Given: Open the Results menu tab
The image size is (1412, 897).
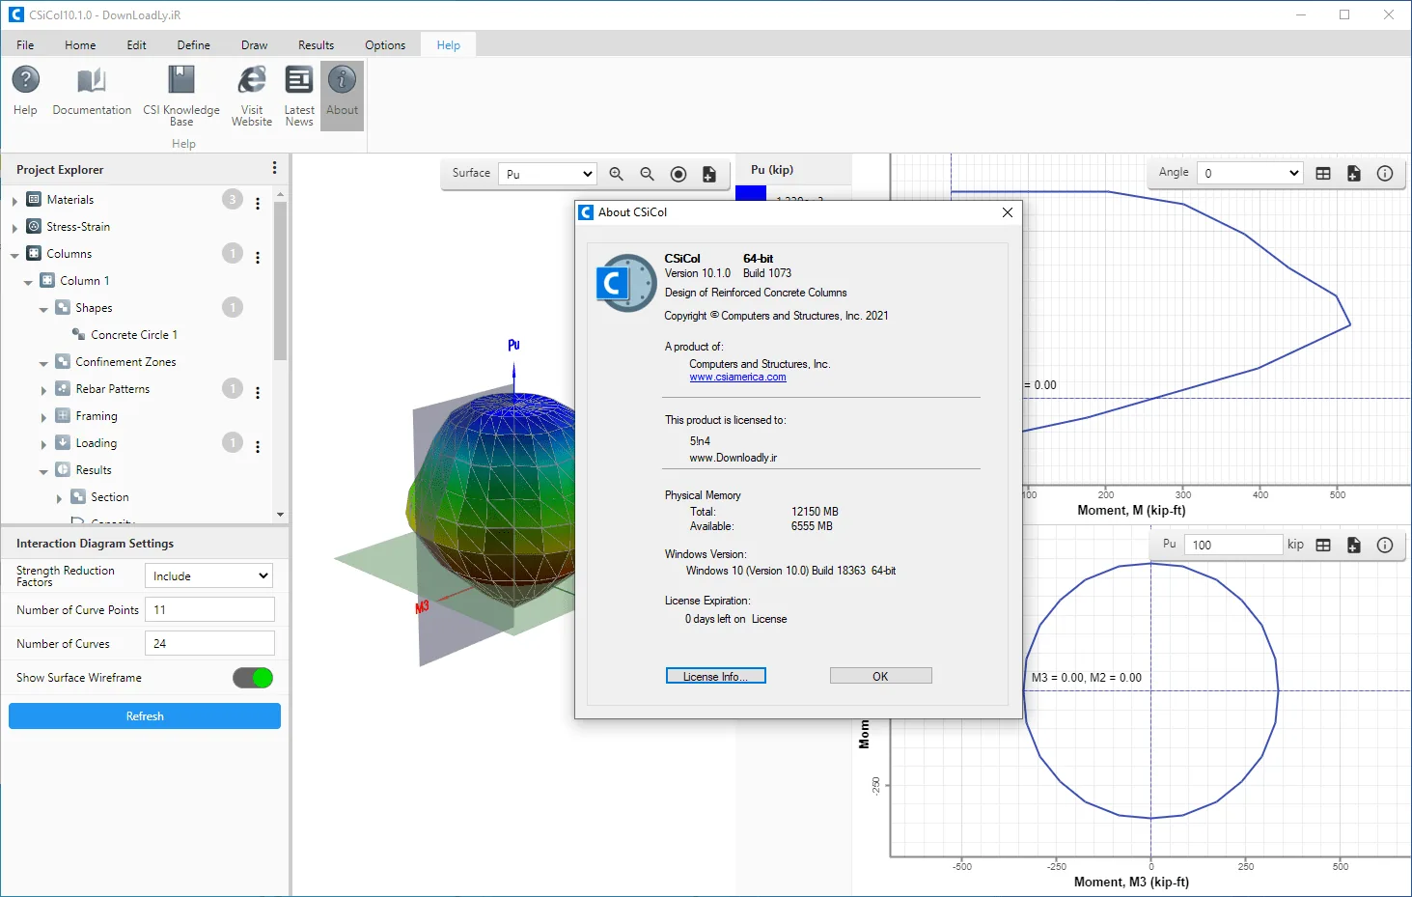Looking at the screenshot, I should click(316, 45).
